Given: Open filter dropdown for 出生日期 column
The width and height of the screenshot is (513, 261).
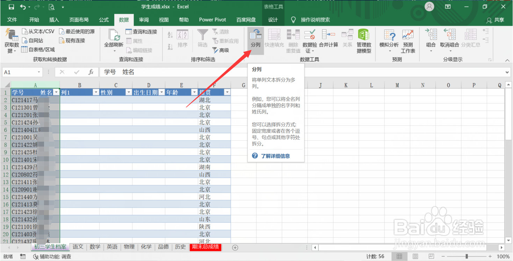Looking at the screenshot, I should (161, 92).
